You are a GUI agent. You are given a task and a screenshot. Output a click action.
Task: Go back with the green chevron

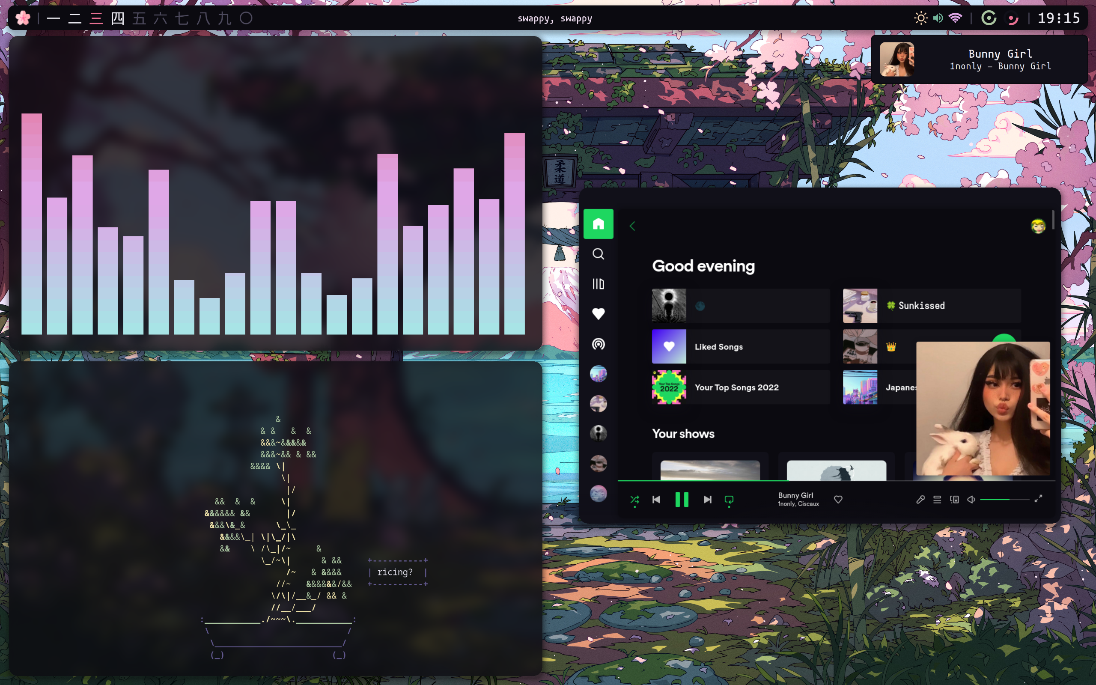633,226
